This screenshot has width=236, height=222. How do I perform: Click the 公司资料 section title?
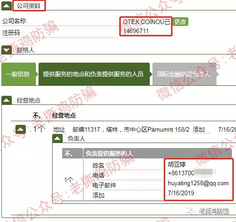29,6
